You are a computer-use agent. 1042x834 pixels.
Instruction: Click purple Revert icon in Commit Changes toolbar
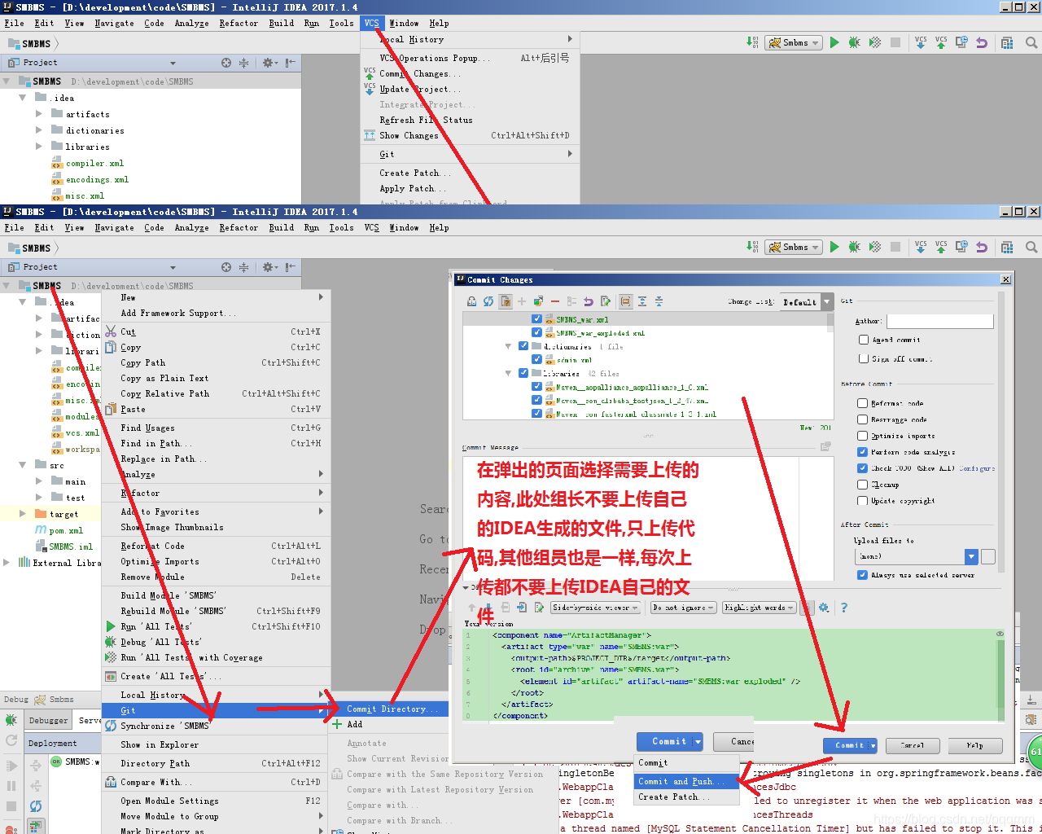point(589,301)
